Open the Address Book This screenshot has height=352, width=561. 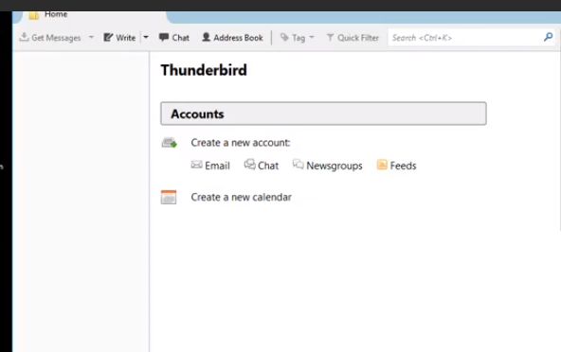(x=232, y=38)
